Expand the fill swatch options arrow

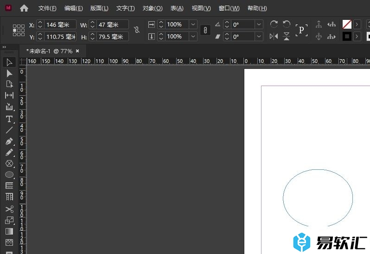(357, 24)
